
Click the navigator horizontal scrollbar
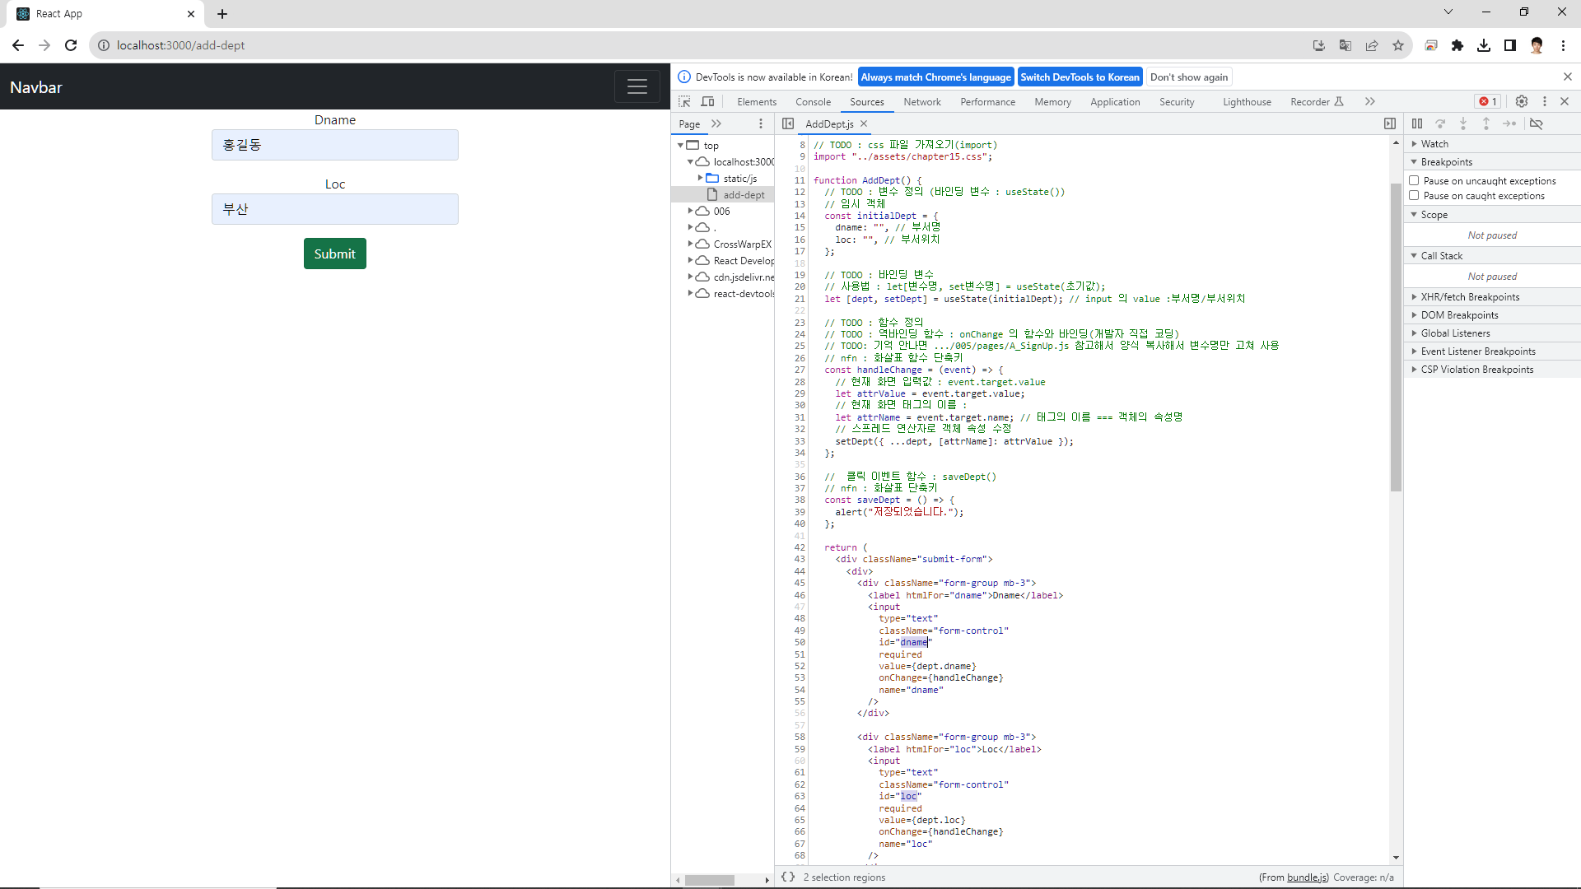709,880
